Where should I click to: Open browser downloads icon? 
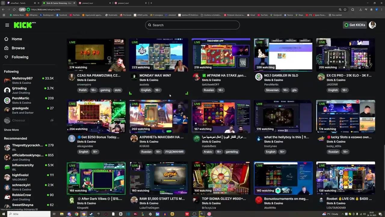pos(360,9)
